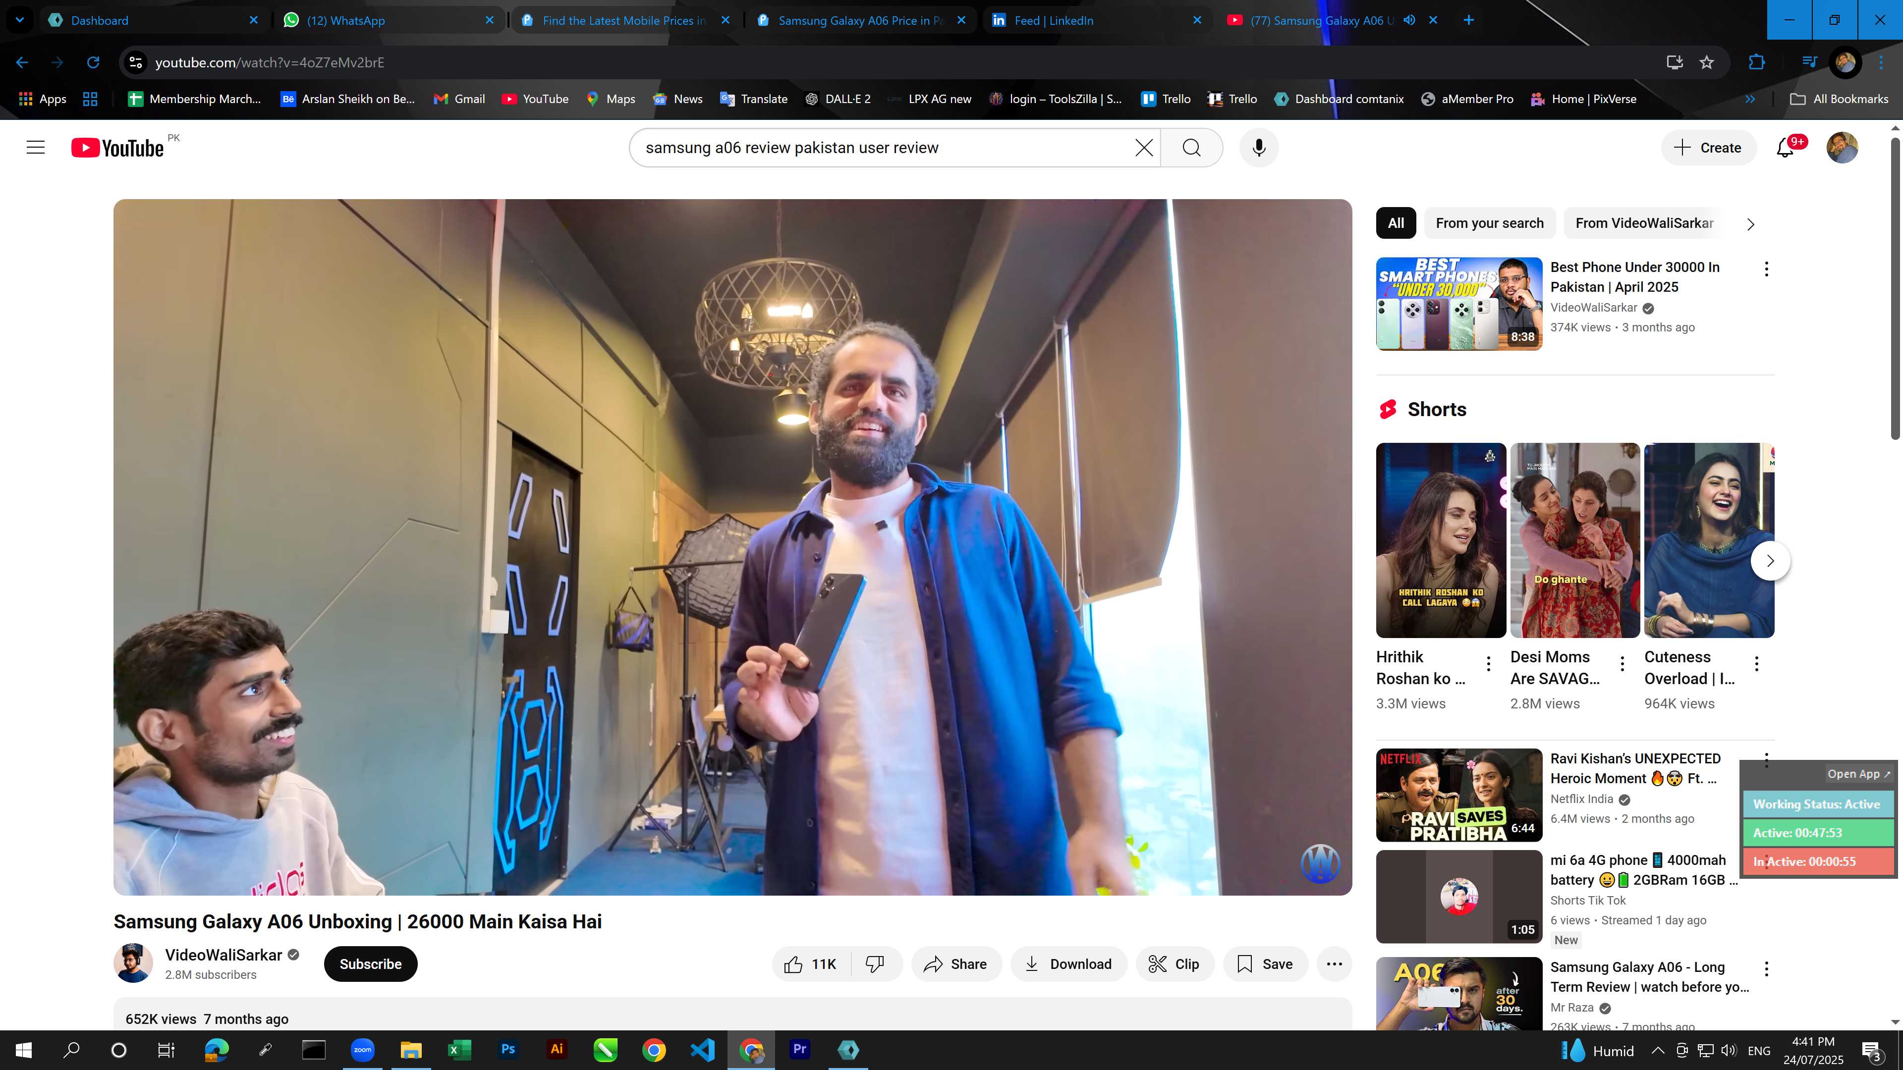Switch to Find the Latest Mobile Prices tab

(x=625, y=20)
